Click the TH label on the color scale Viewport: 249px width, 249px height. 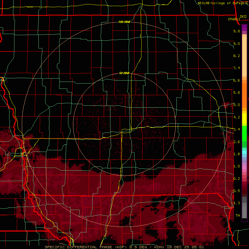click(x=238, y=215)
